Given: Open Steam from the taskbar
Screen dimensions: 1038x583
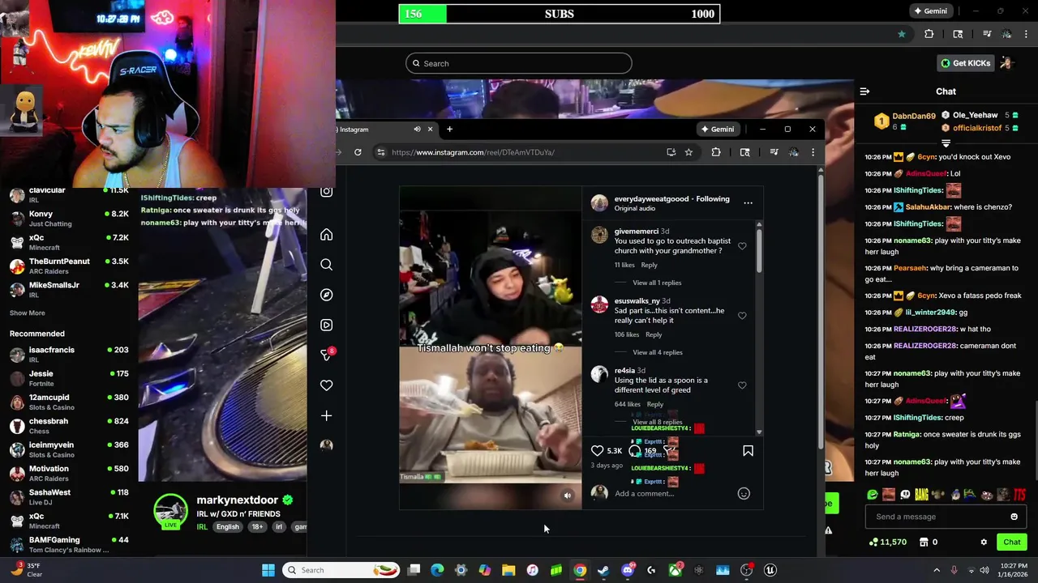Looking at the screenshot, I should tap(603, 570).
